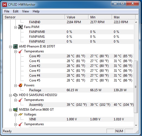Image resolution: width=142 pixels, height=136 pixels.
Task: Click the Voltages lightning bolt icon
Action: pos(21,114)
